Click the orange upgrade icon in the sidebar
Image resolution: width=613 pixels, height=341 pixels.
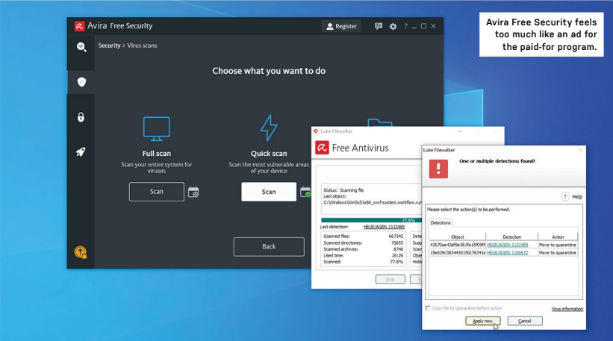(81, 252)
